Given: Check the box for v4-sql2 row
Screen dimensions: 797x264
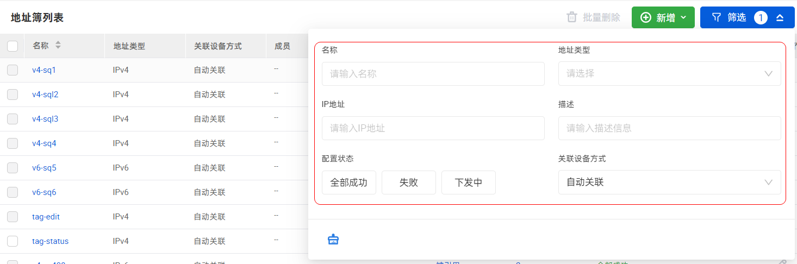Looking at the screenshot, I should pos(13,95).
